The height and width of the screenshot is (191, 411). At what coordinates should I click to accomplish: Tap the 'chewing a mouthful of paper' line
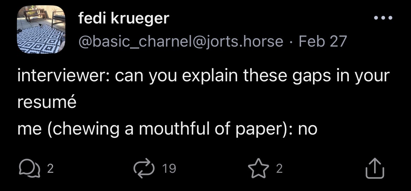(167, 129)
